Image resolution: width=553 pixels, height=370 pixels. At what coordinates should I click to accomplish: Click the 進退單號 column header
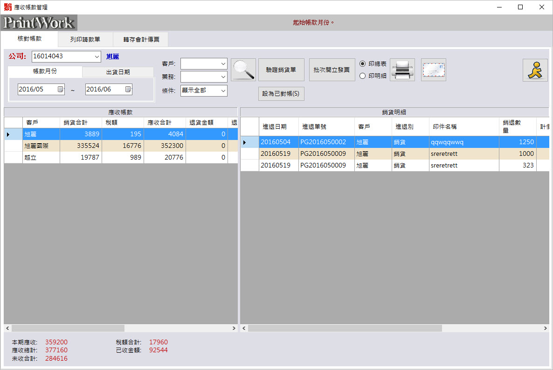[326, 127]
